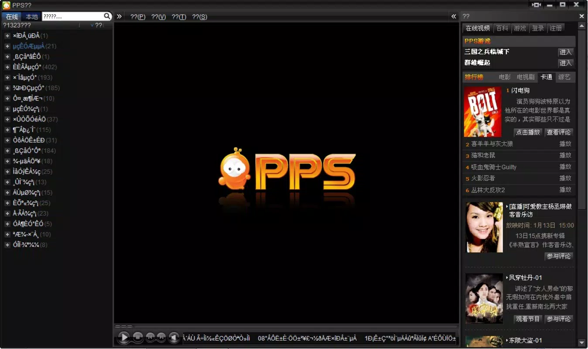Click the 杨丞琳 photo thumbnail
The height and width of the screenshot is (349, 588).
point(484,227)
